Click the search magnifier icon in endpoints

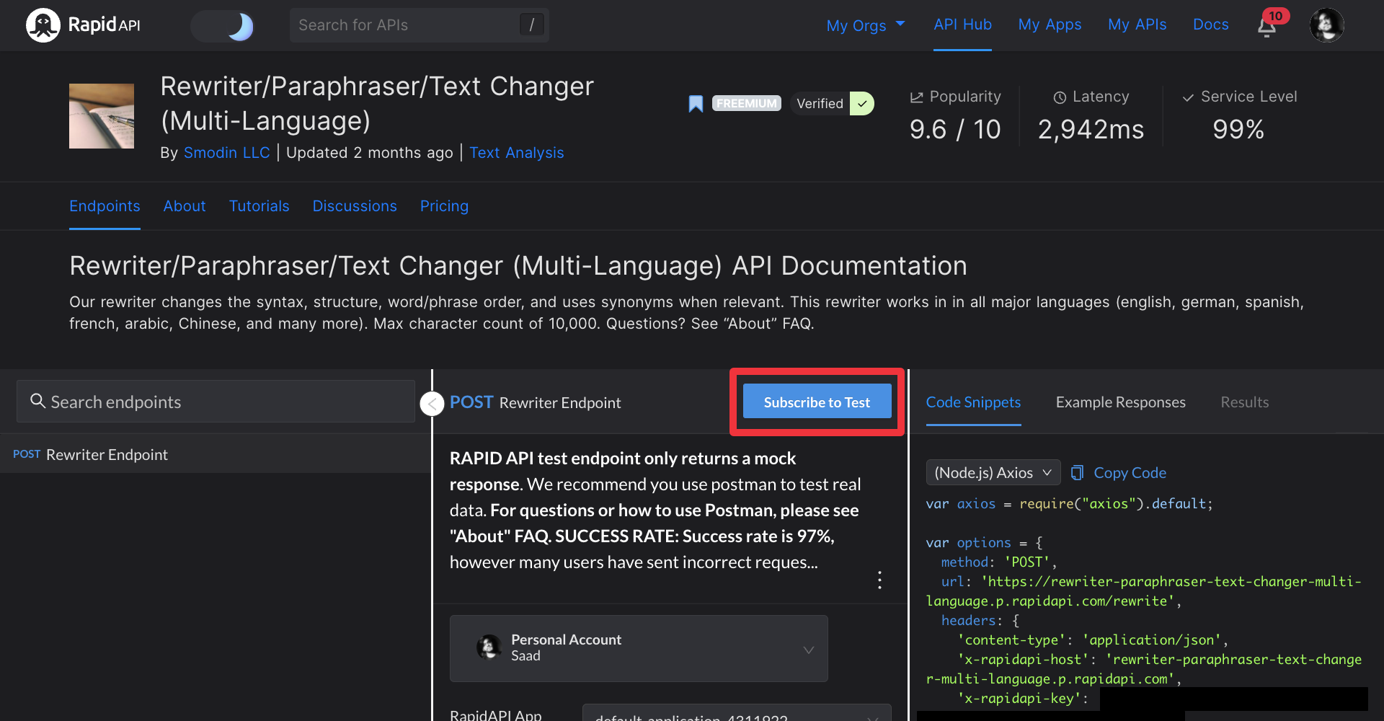pos(37,401)
